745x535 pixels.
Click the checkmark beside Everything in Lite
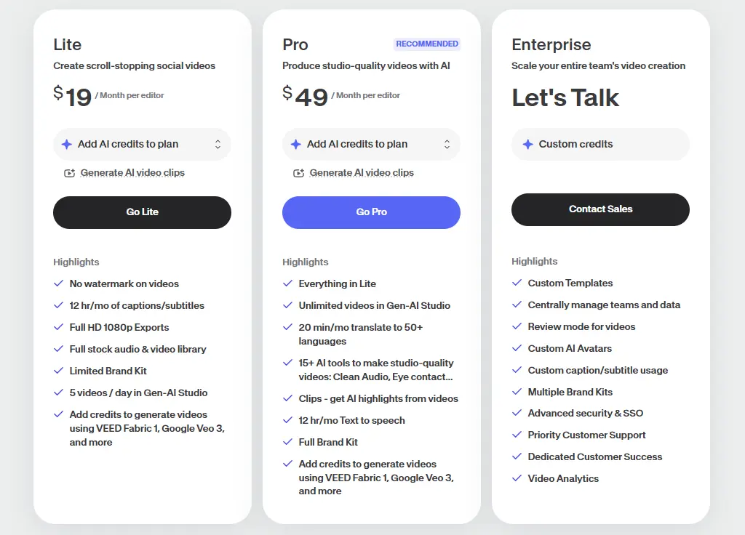288,283
